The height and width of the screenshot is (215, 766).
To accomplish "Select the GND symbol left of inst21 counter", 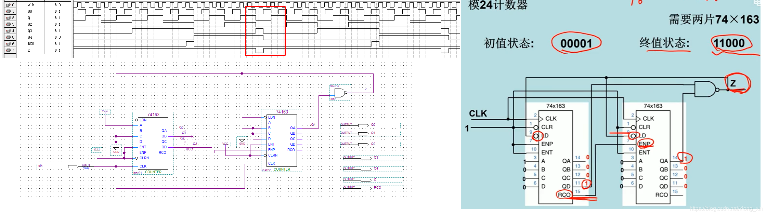I will point(116,150).
